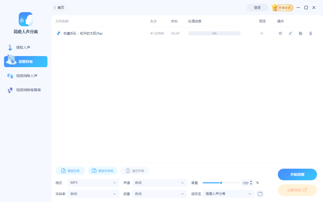Click the volume value 100 input field
This screenshot has height=202, width=323.
(245, 183)
